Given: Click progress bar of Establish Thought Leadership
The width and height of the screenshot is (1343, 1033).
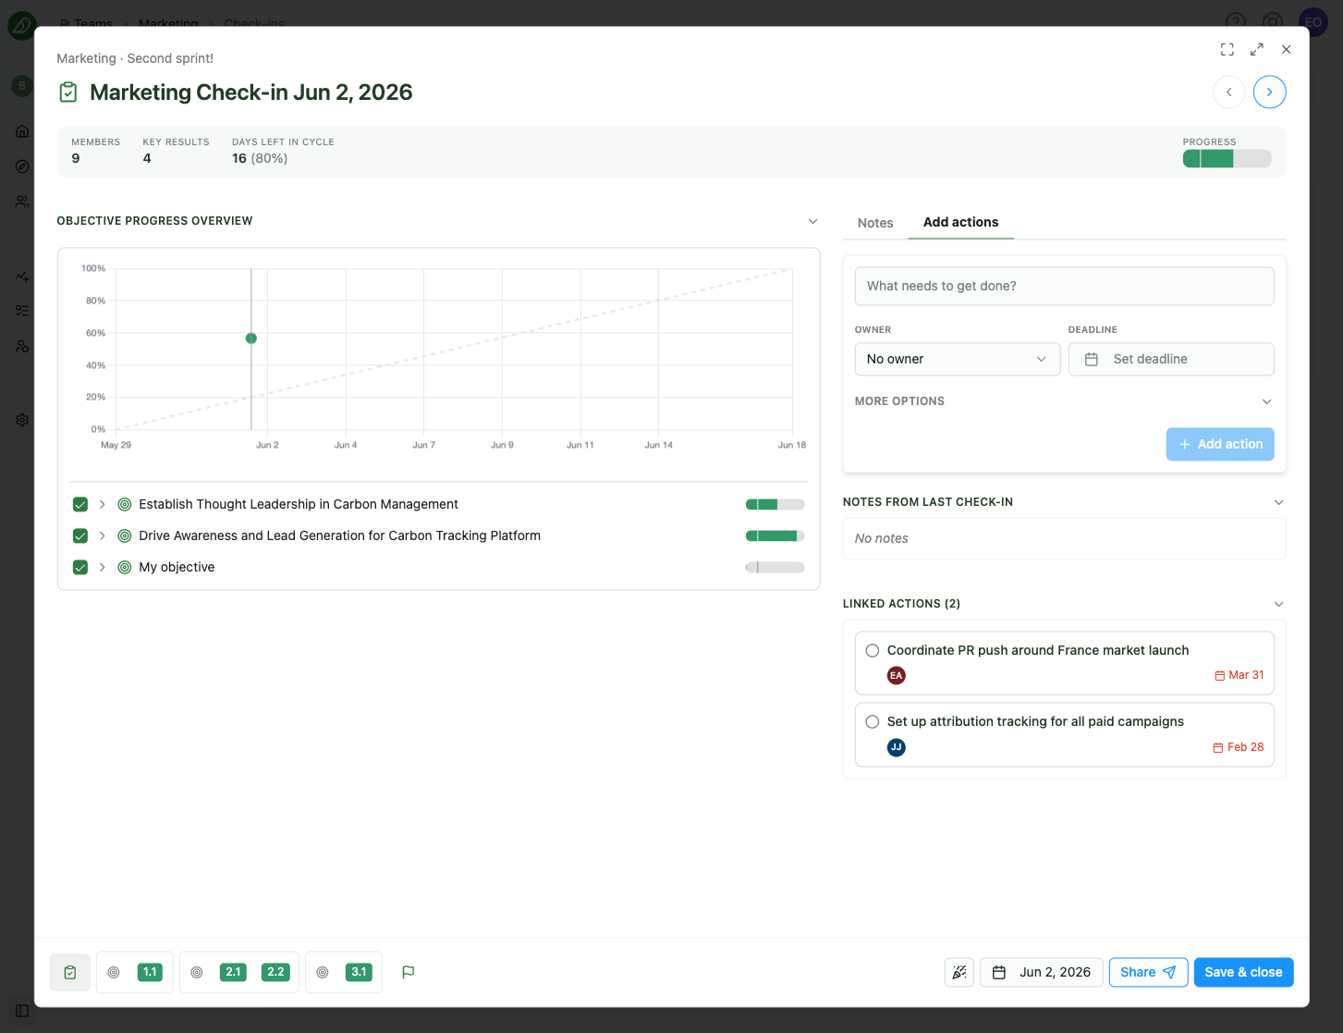Looking at the screenshot, I should click(x=775, y=504).
